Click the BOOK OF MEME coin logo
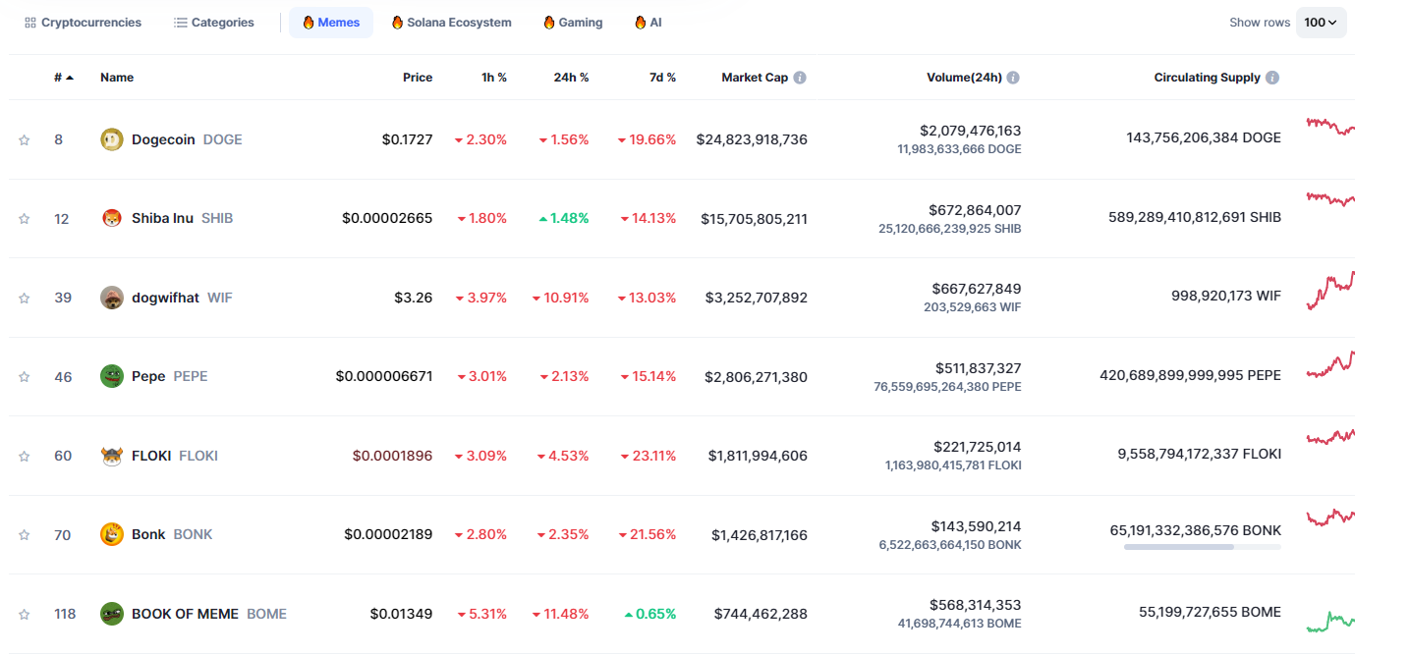The image size is (1410, 655). pyautogui.click(x=112, y=614)
